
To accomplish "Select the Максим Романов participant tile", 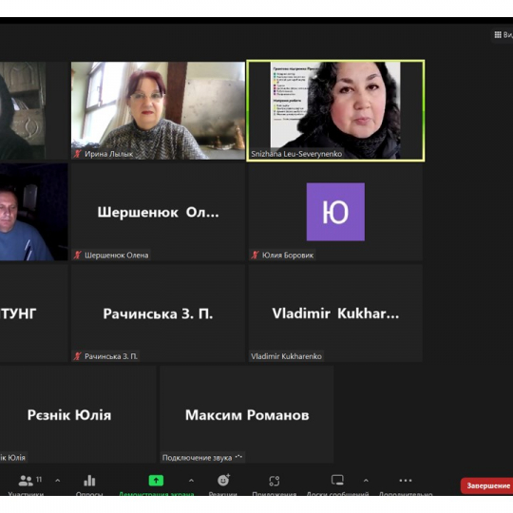I will pos(247,414).
